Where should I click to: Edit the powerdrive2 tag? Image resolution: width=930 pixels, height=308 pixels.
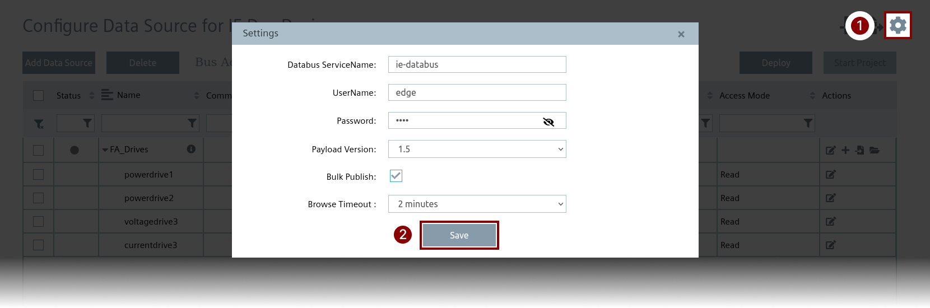(x=831, y=198)
